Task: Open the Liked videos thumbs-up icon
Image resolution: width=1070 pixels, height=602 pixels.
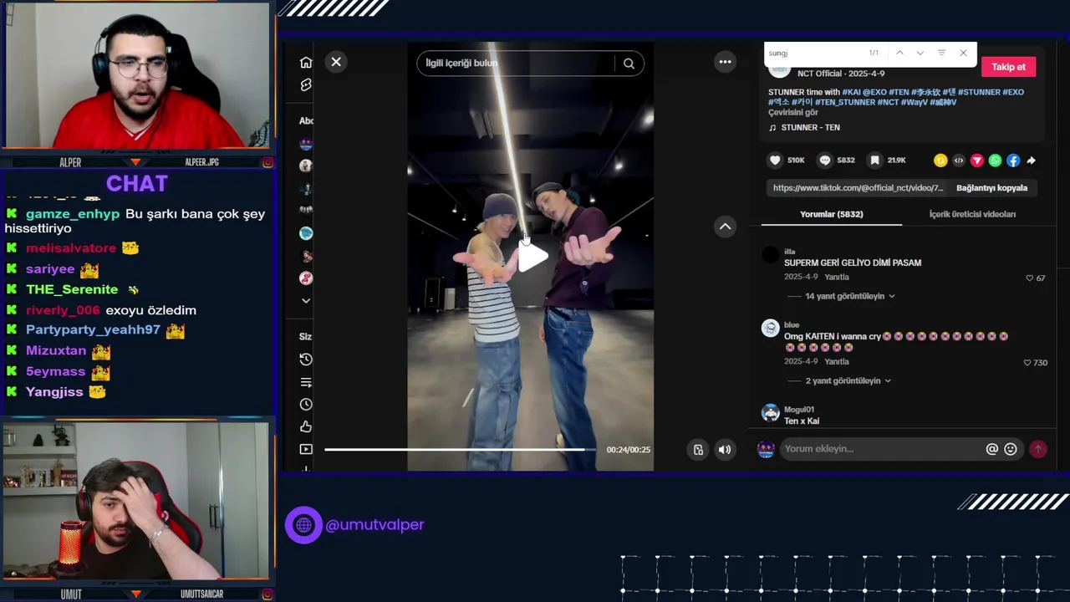Action: tap(306, 427)
